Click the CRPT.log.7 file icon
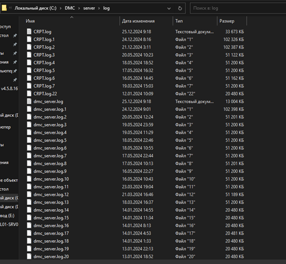 pyautogui.click(x=29, y=86)
